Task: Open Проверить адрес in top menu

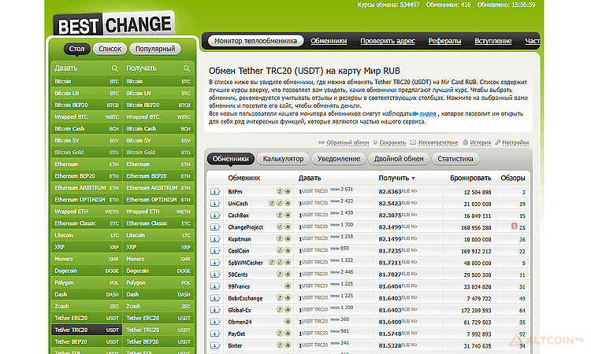Action: (x=388, y=41)
